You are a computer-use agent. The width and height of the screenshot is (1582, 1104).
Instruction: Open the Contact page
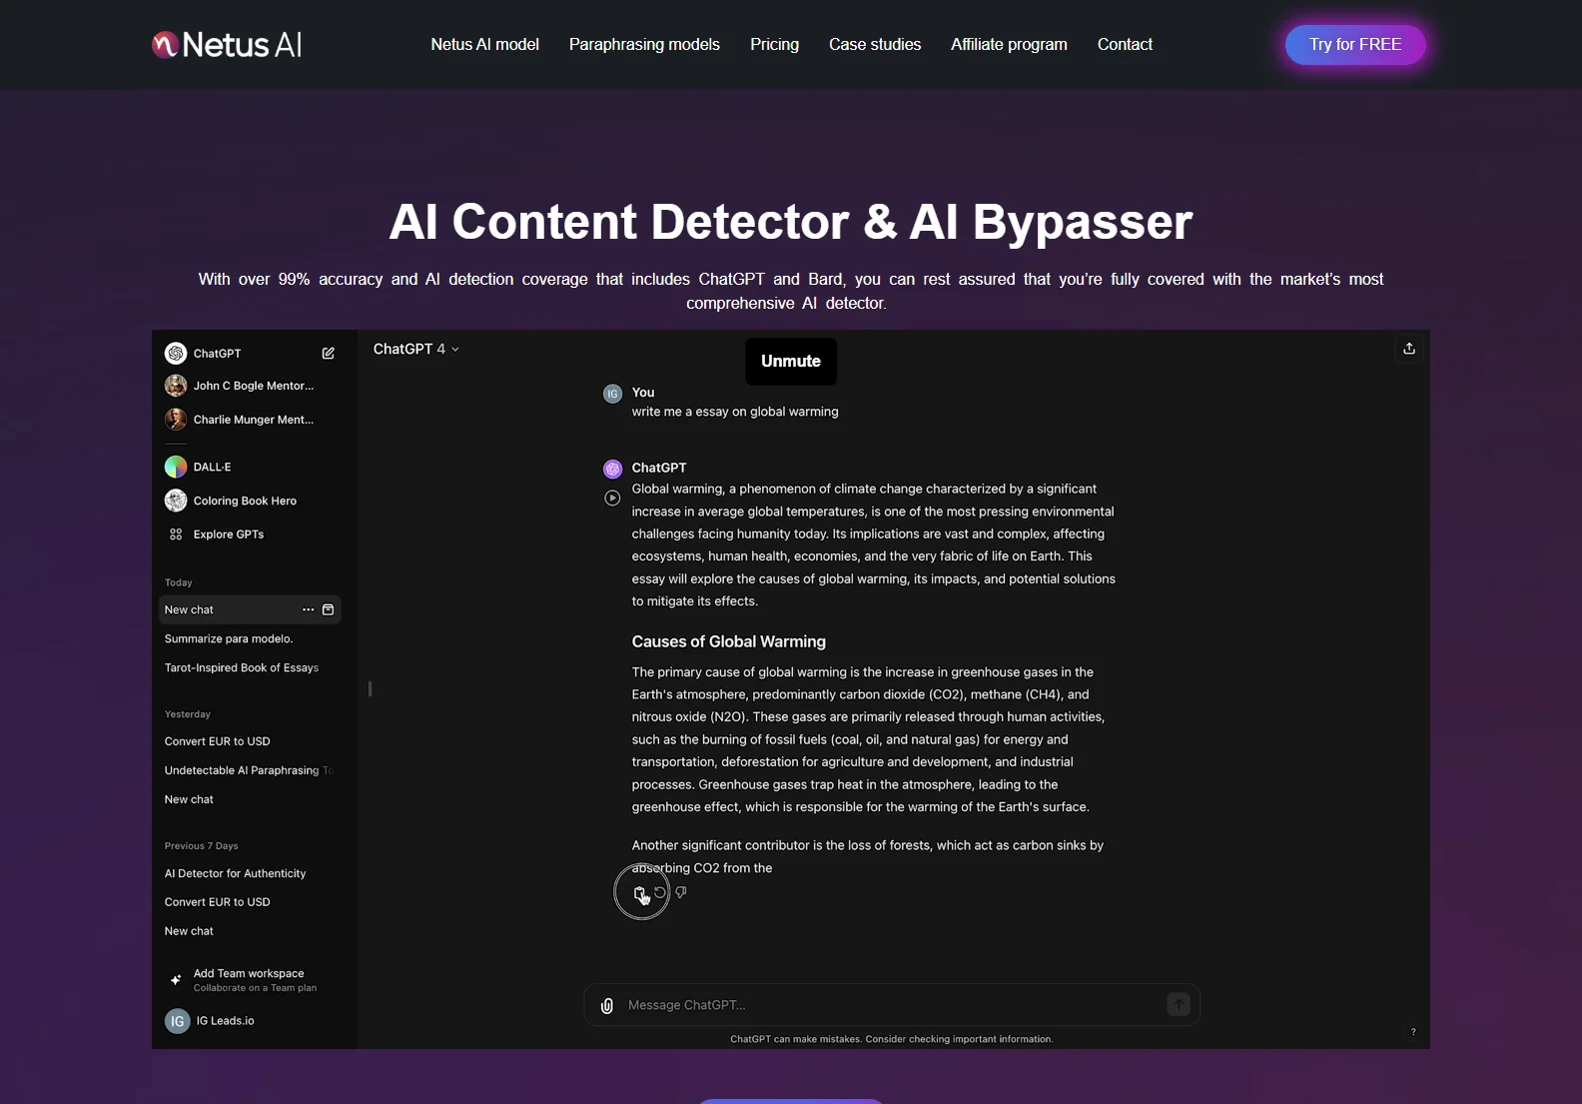[x=1125, y=44]
